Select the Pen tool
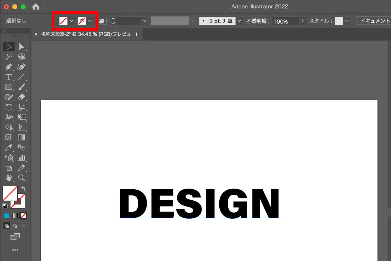The image size is (391, 261). tap(9, 67)
